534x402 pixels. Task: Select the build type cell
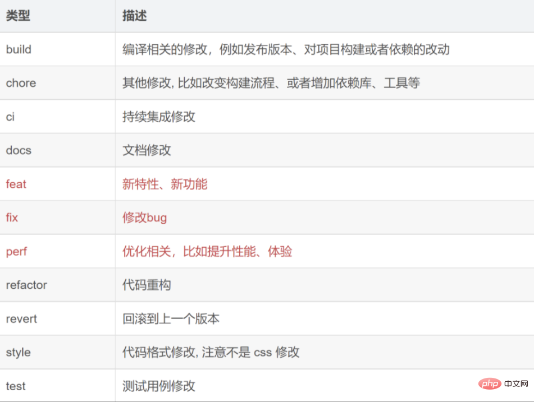[19, 49]
